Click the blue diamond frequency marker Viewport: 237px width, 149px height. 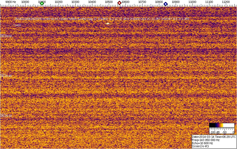click(166, 4)
